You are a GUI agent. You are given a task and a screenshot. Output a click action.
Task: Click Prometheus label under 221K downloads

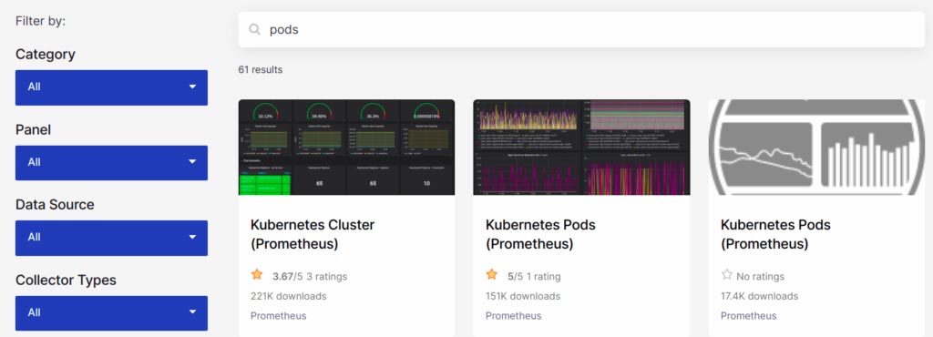(278, 316)
